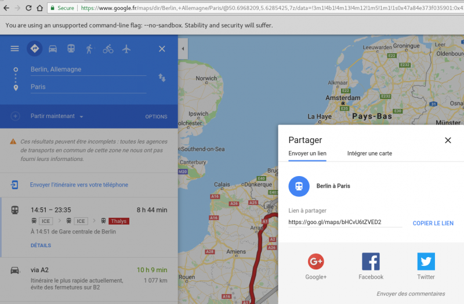Click the incomplete results warning icon
This screenshot has width=464, height=304.
13,142
